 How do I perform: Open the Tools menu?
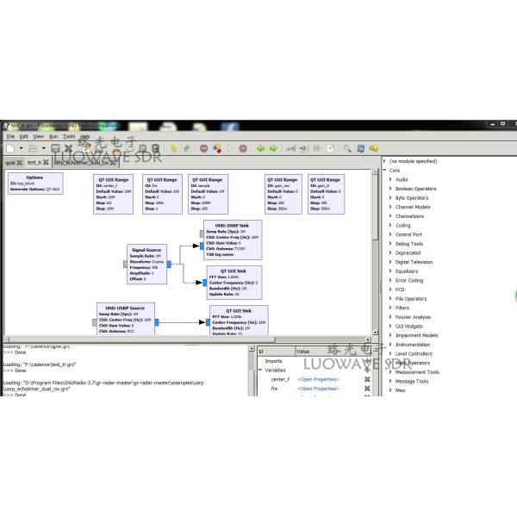[69, 136]
